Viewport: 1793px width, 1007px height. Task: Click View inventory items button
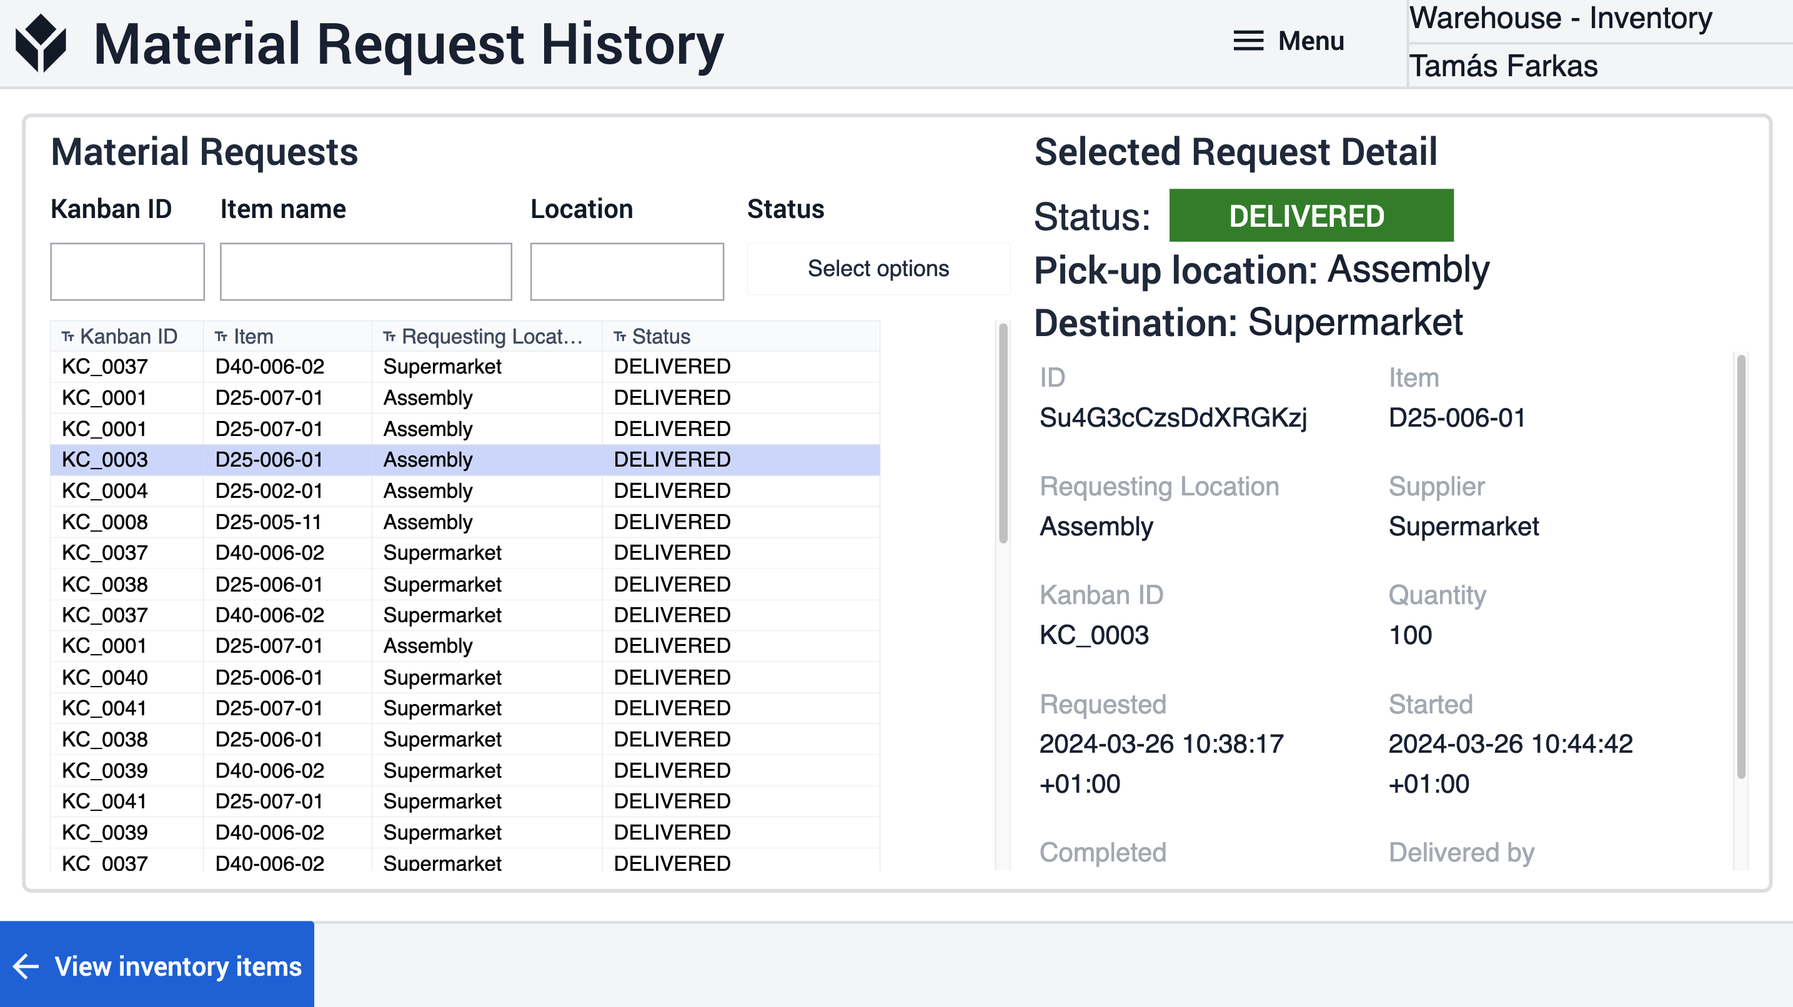click(x=157, y=964)
